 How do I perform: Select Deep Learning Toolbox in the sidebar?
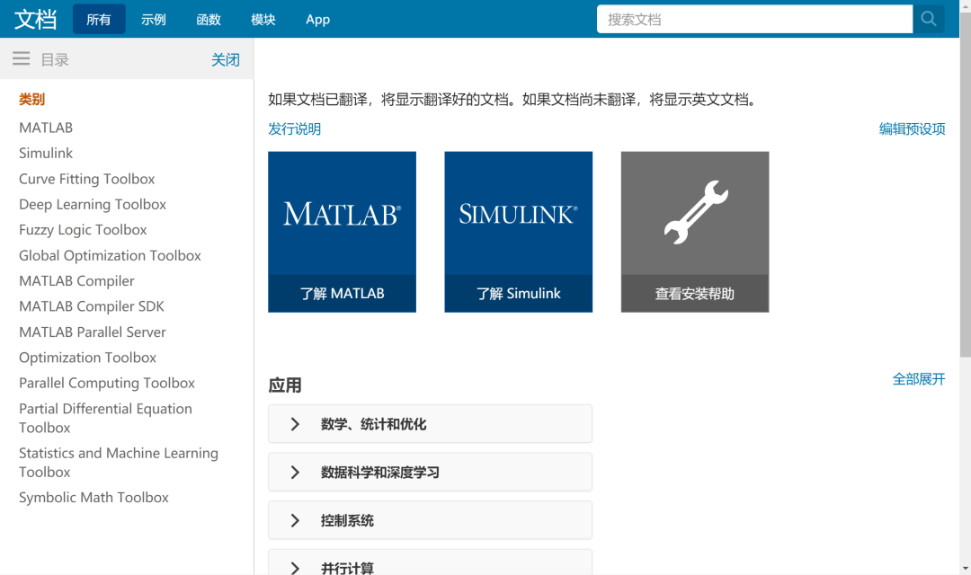pyautogui.click(x=92, y=204)
